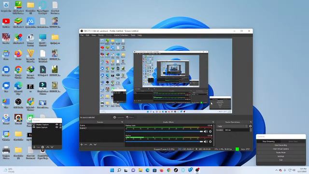Open the Edit menu
Screen dimensions: 309x174
click(x=87, y=35)
